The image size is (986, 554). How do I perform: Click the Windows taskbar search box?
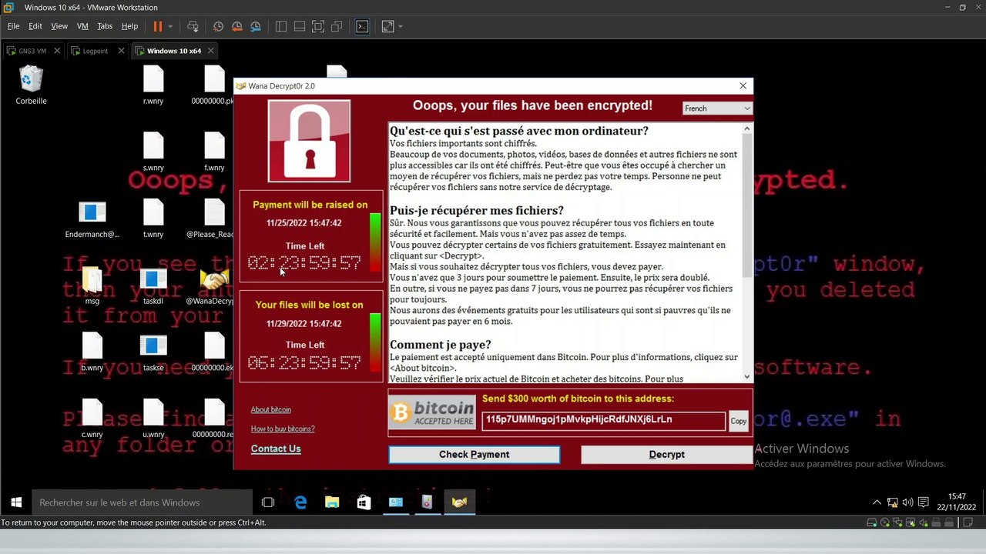pyautogui.click(x=143, y=502)
